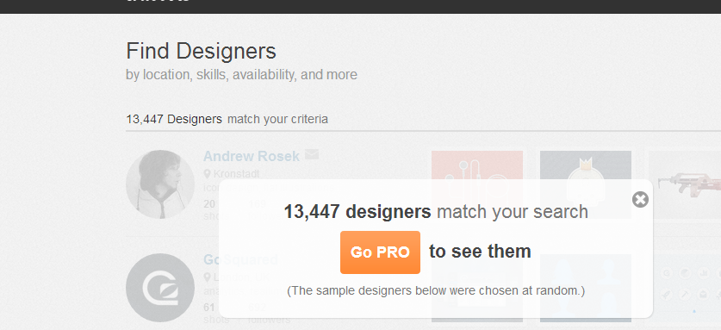Click the 13,447 Designers results label

[x=174, y=119]
